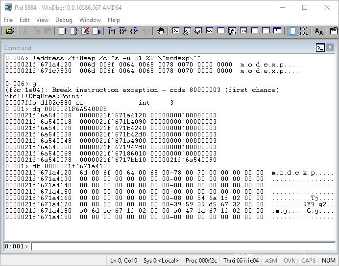Image resolution: width=339 pixels, height=266 pixels.
Task: Click the Step Out icon
Action: point(134,31)
